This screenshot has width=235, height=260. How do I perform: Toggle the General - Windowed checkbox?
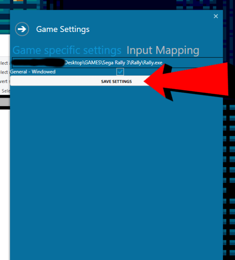(120, 72)
